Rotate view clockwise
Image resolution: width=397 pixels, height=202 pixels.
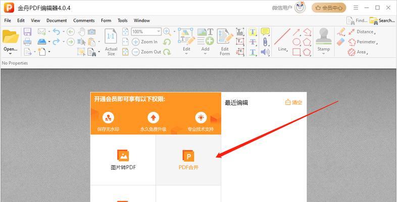(167, 52)
